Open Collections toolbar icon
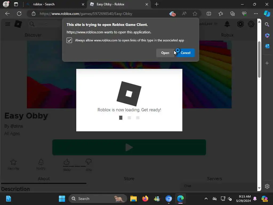Screen dimensions: 273x205 (232, 14)
